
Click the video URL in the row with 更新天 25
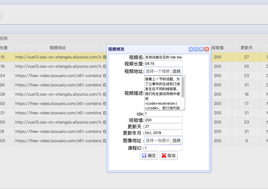coord(58,66)
